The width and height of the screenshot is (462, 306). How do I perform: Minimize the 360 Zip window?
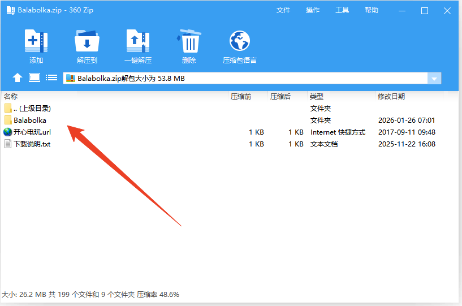(x=402, y=11)
